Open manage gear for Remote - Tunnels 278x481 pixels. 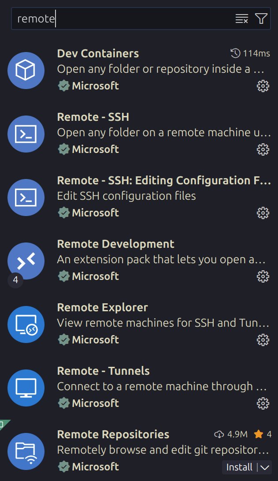point(263,404)
